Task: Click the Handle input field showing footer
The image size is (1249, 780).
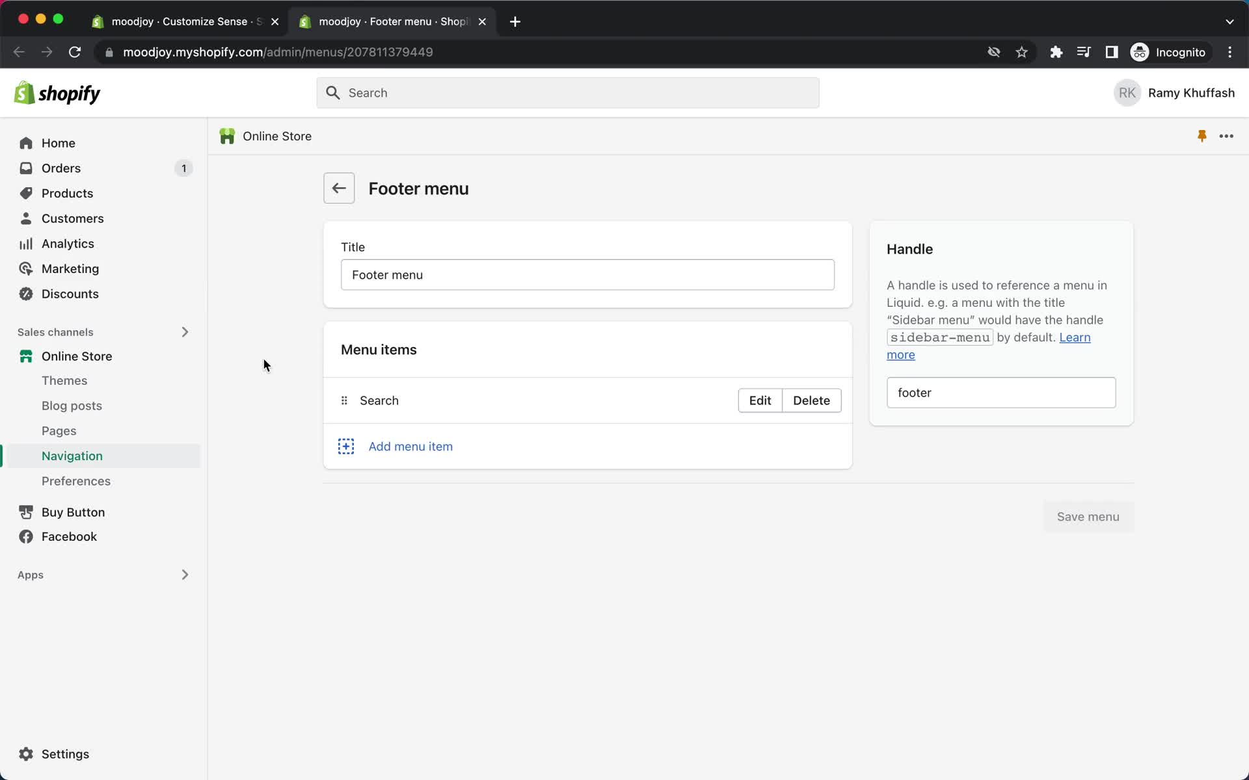Action: click(x=1001, y=393)
